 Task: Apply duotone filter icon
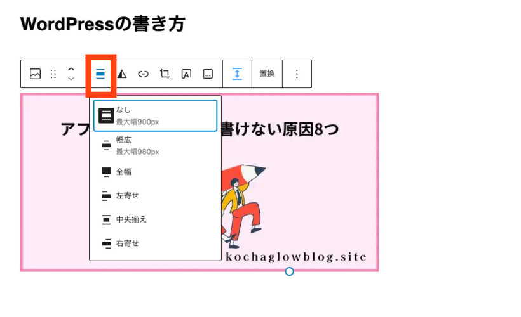click(122, 74)
